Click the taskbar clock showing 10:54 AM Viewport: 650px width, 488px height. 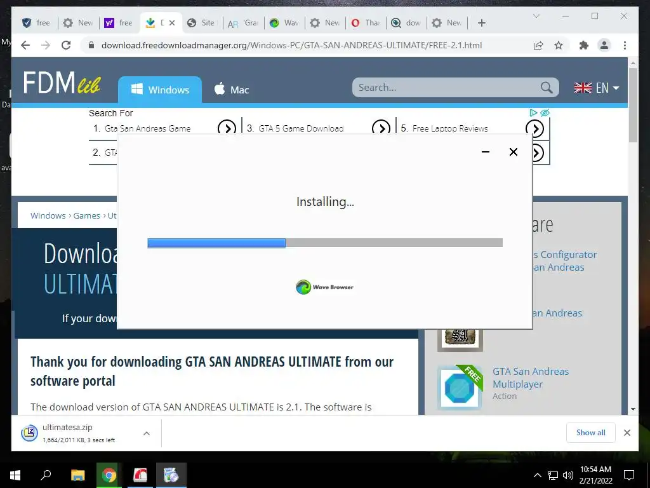click(595, 475)
